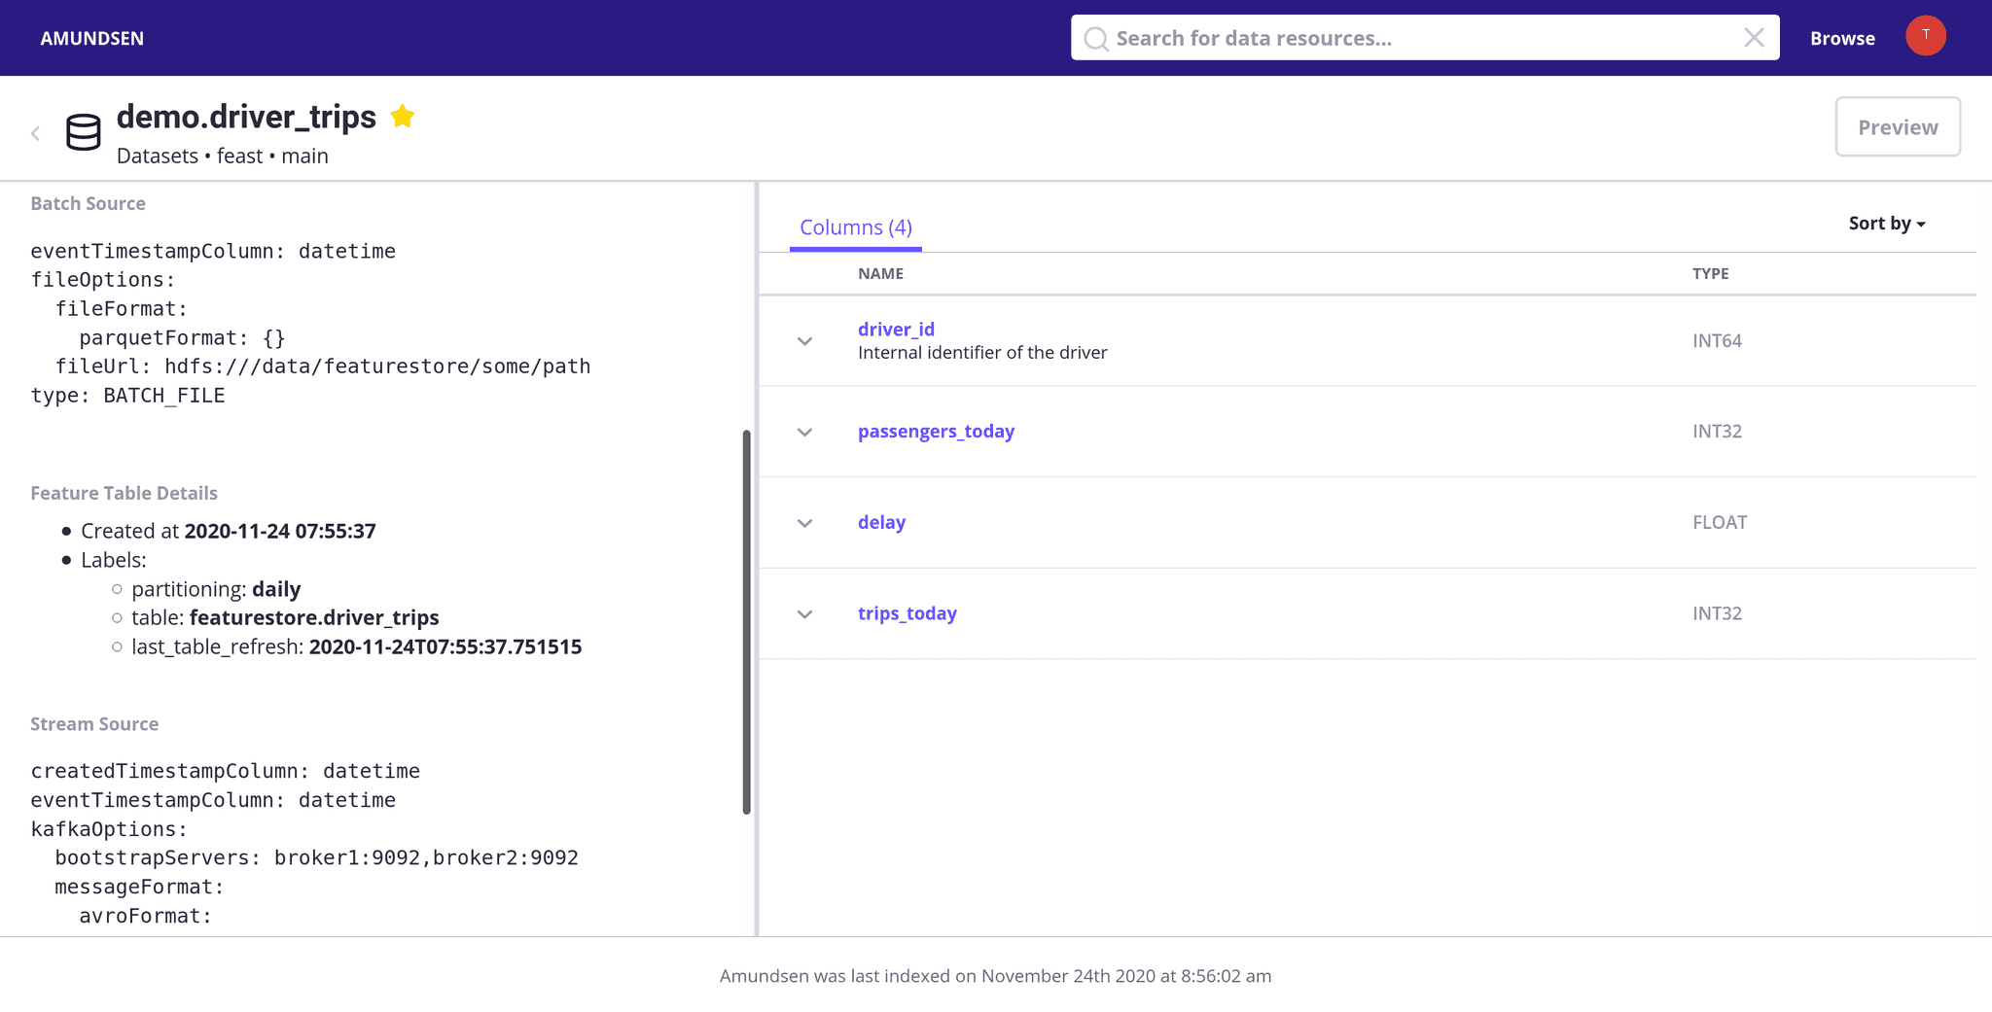Click the INT32 type in trips_today row

click(x=1717, y=613)
